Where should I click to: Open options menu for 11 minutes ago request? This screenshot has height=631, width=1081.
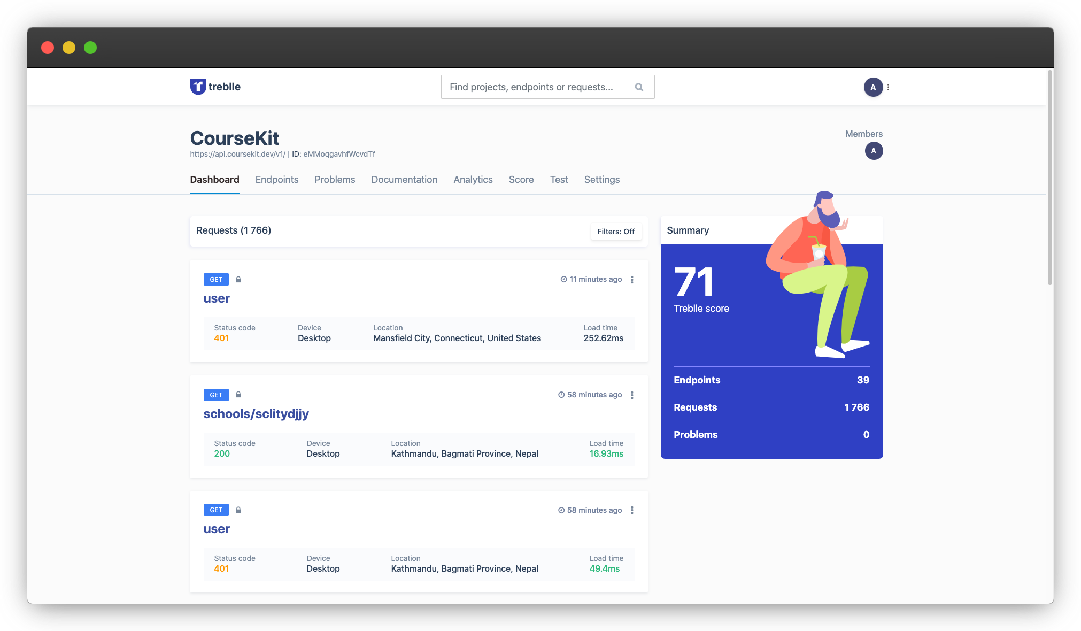632,280
